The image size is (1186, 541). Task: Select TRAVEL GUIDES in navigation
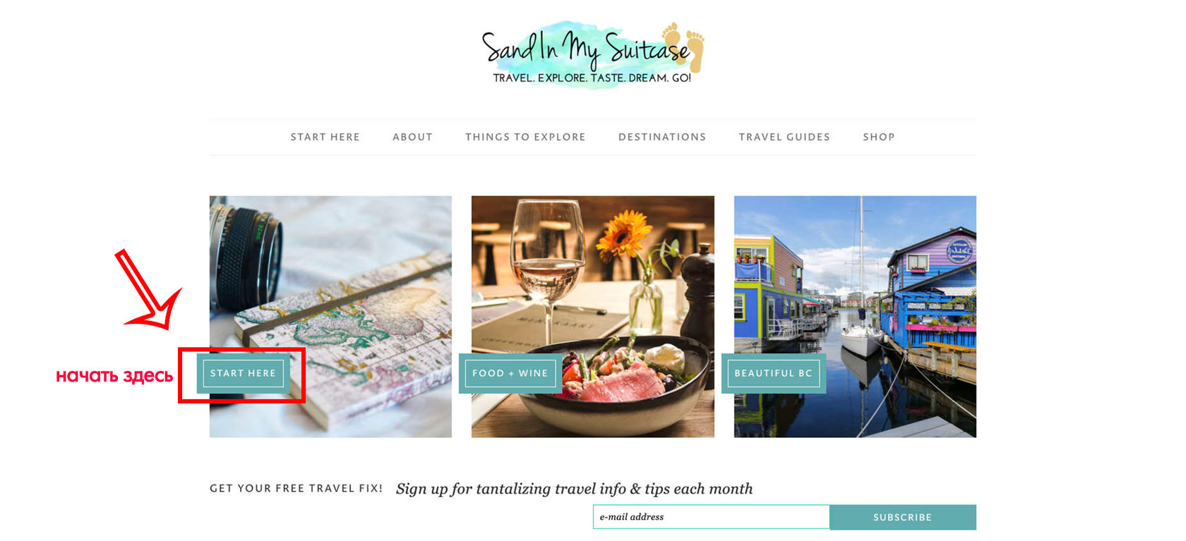pos(784,137)
